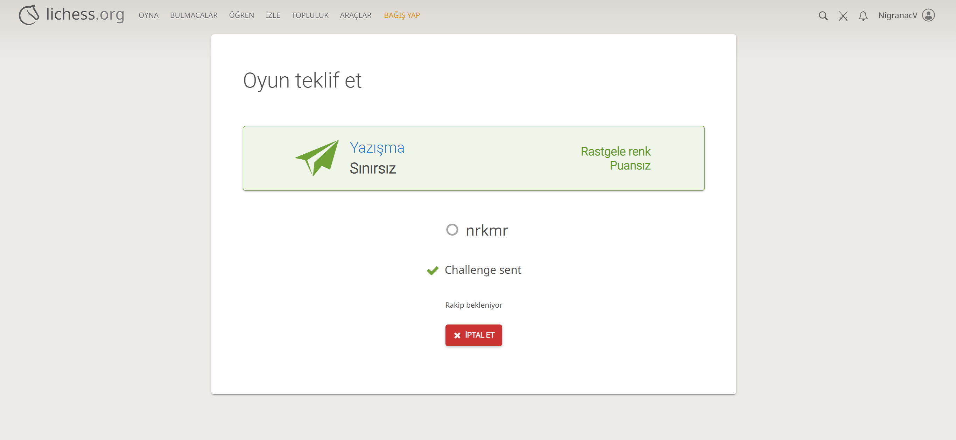The image size is (956, 440).
Task: Open the ARAÇLAR menu
Action: [355, 15]
